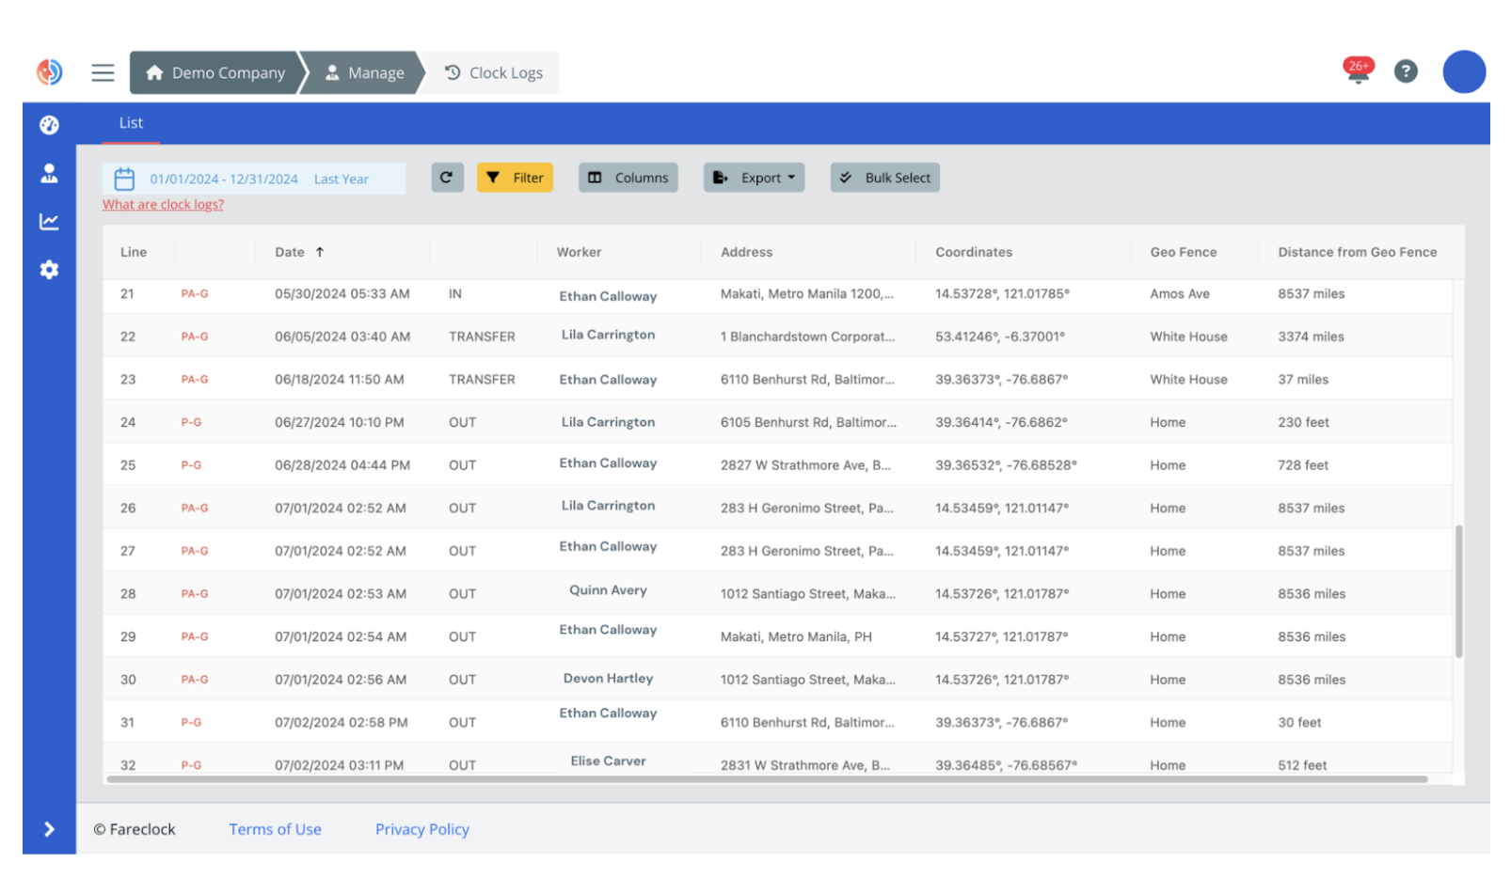Select the List tab
Viewport: 1511px width, 878px height.
tap(131, 123)
